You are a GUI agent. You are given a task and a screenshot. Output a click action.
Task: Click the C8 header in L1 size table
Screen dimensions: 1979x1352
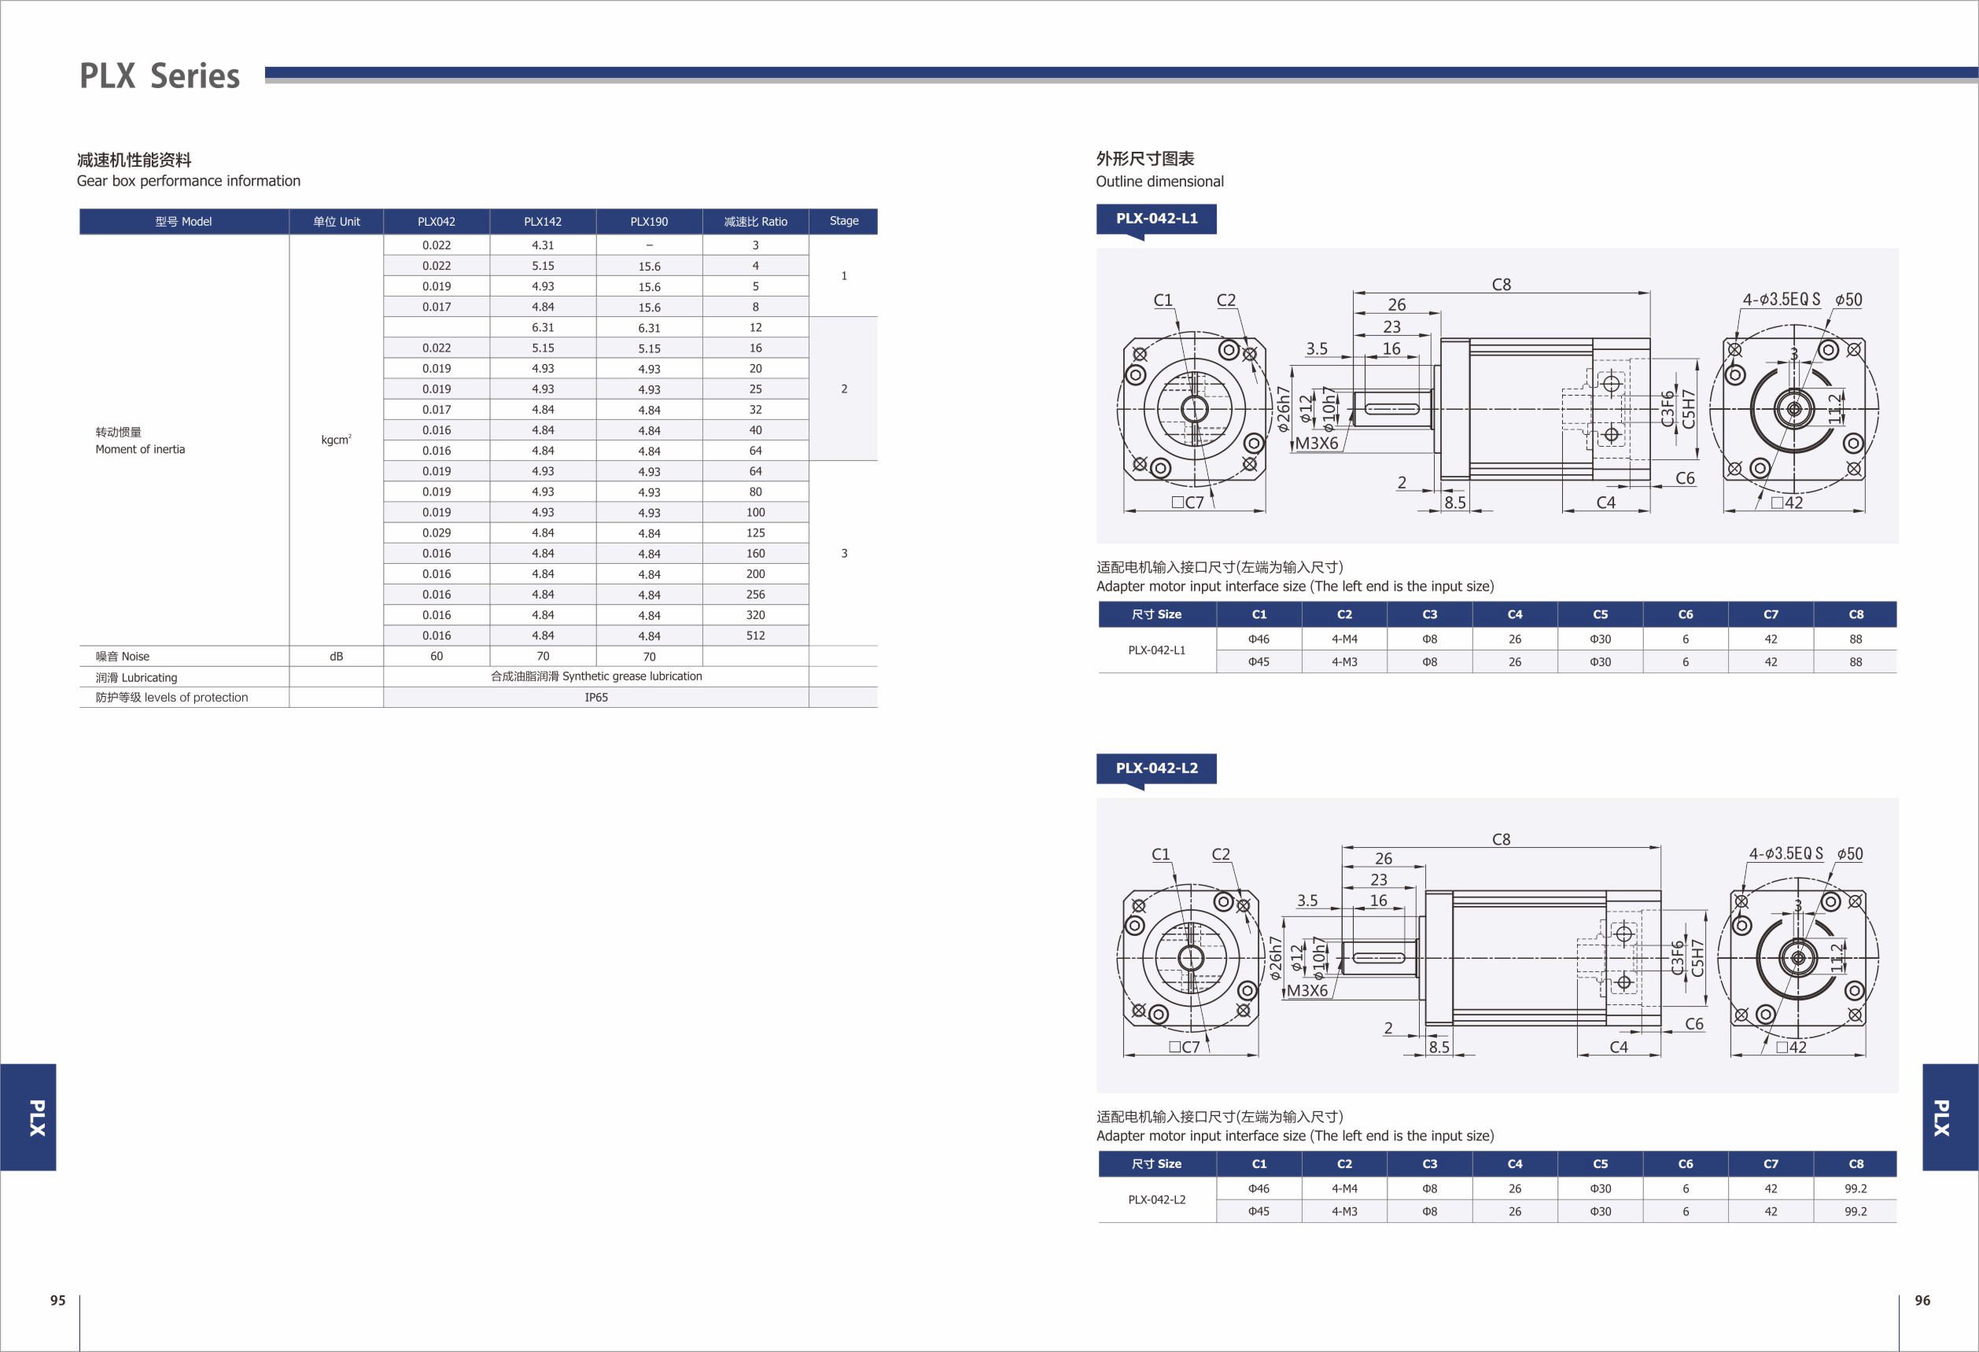pyautogui.click(x=1856, y=613)
